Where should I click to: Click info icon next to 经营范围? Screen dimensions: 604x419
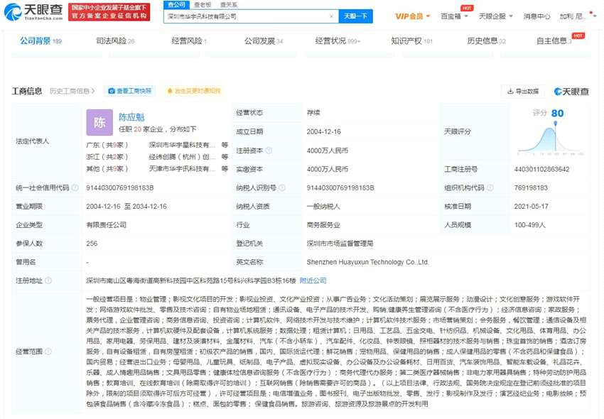point(48,352)
